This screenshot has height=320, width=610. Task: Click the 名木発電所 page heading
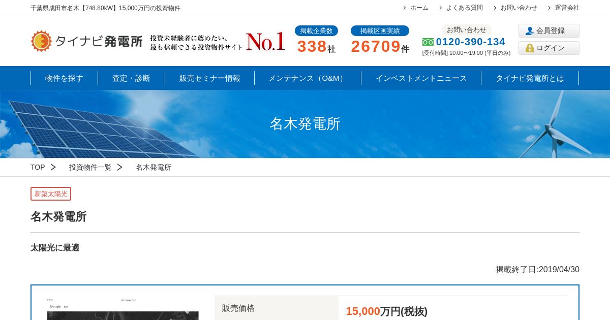click(58, 217)
